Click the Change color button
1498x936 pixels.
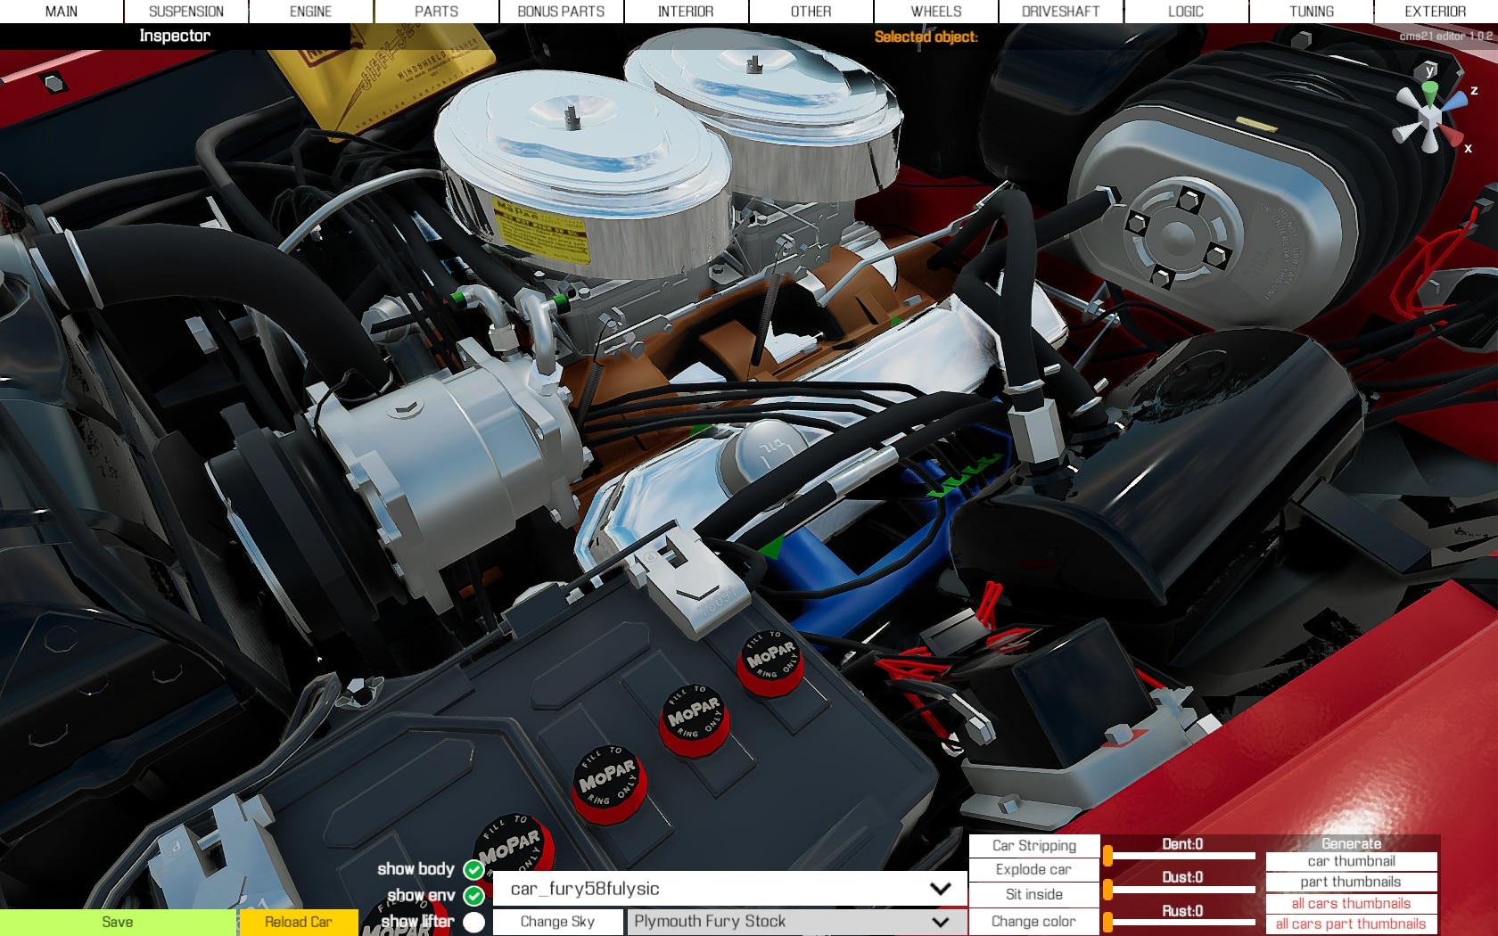click(x=1033, y=922)
